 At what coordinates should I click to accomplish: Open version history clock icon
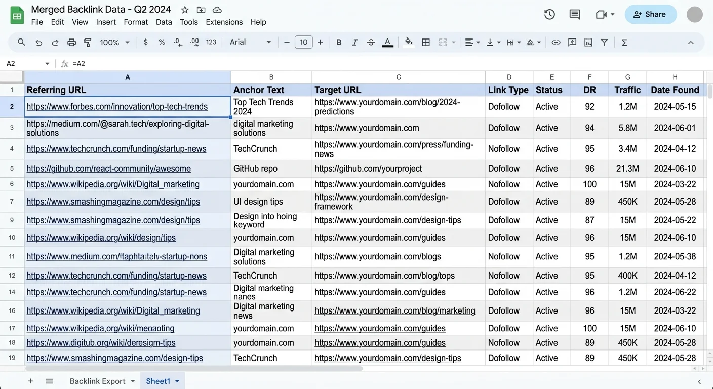tap(549, 15)
